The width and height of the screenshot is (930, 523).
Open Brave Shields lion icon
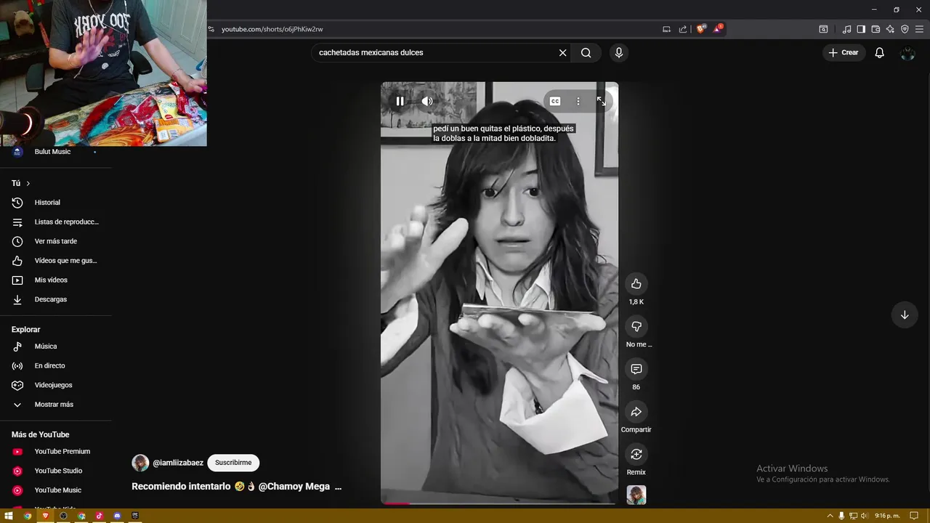(x=701, y=29)
